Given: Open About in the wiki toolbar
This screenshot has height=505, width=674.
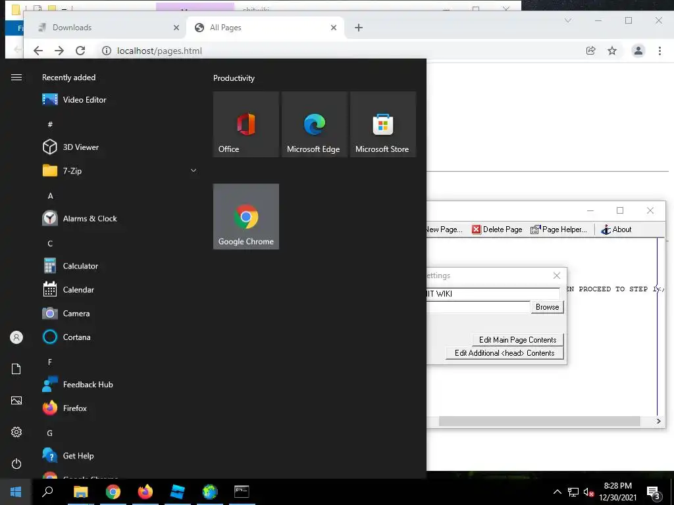Looking at the screenshot, I should coord(616,229).
